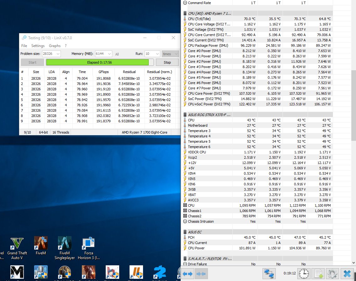Open the orange double-slash shortcut icon
The height and width of the screenshot is (281, 356).
[x=136, y=272]
